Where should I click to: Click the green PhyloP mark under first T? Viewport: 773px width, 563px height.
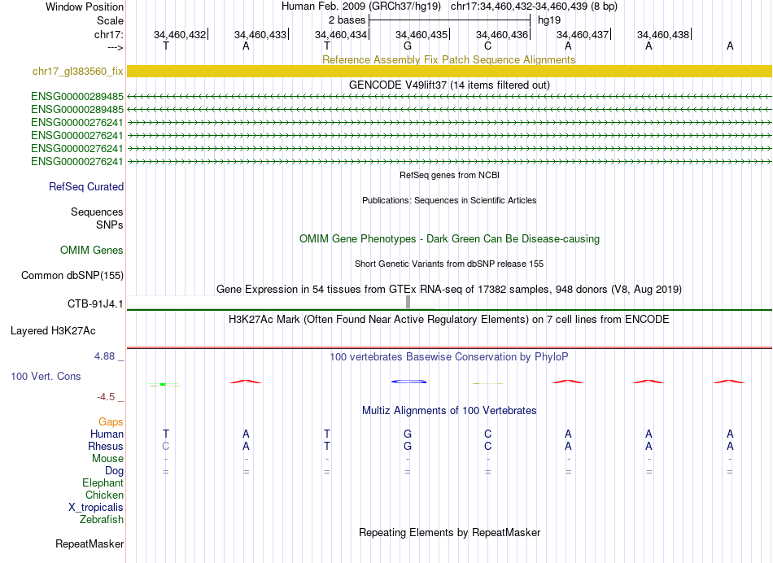coord(164,385)
